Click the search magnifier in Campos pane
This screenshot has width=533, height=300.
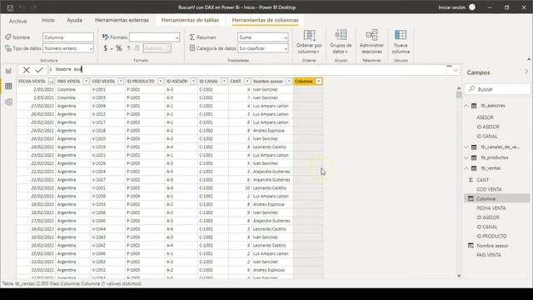pyautogui.click(x=471, y=89)
